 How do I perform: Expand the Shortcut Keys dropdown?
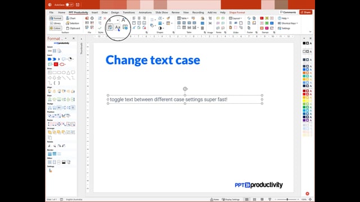tap(288, 23)
